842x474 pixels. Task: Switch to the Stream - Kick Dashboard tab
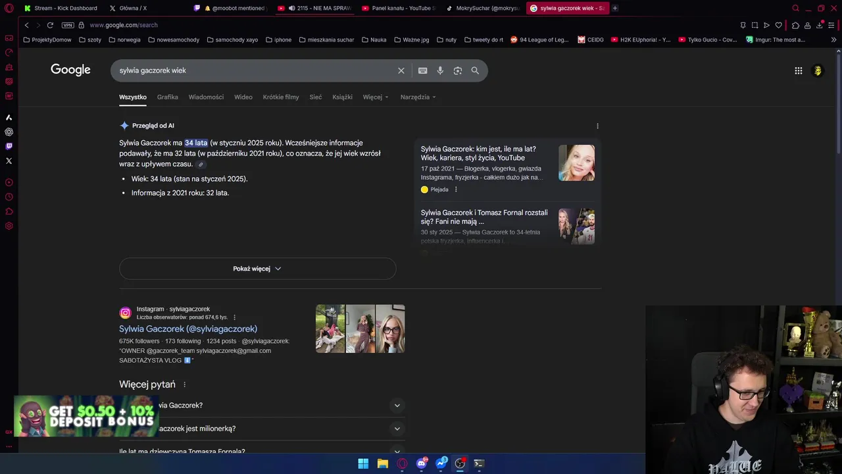61,8
